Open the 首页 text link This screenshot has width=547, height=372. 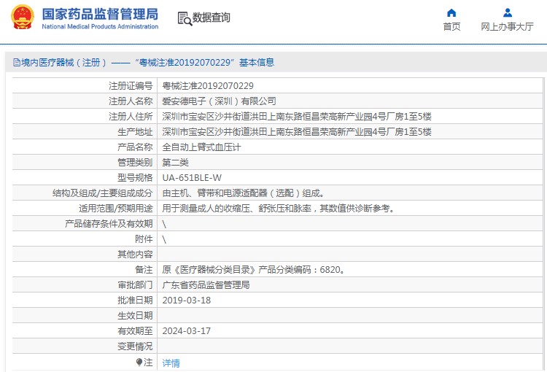click(x=451, y=27)
